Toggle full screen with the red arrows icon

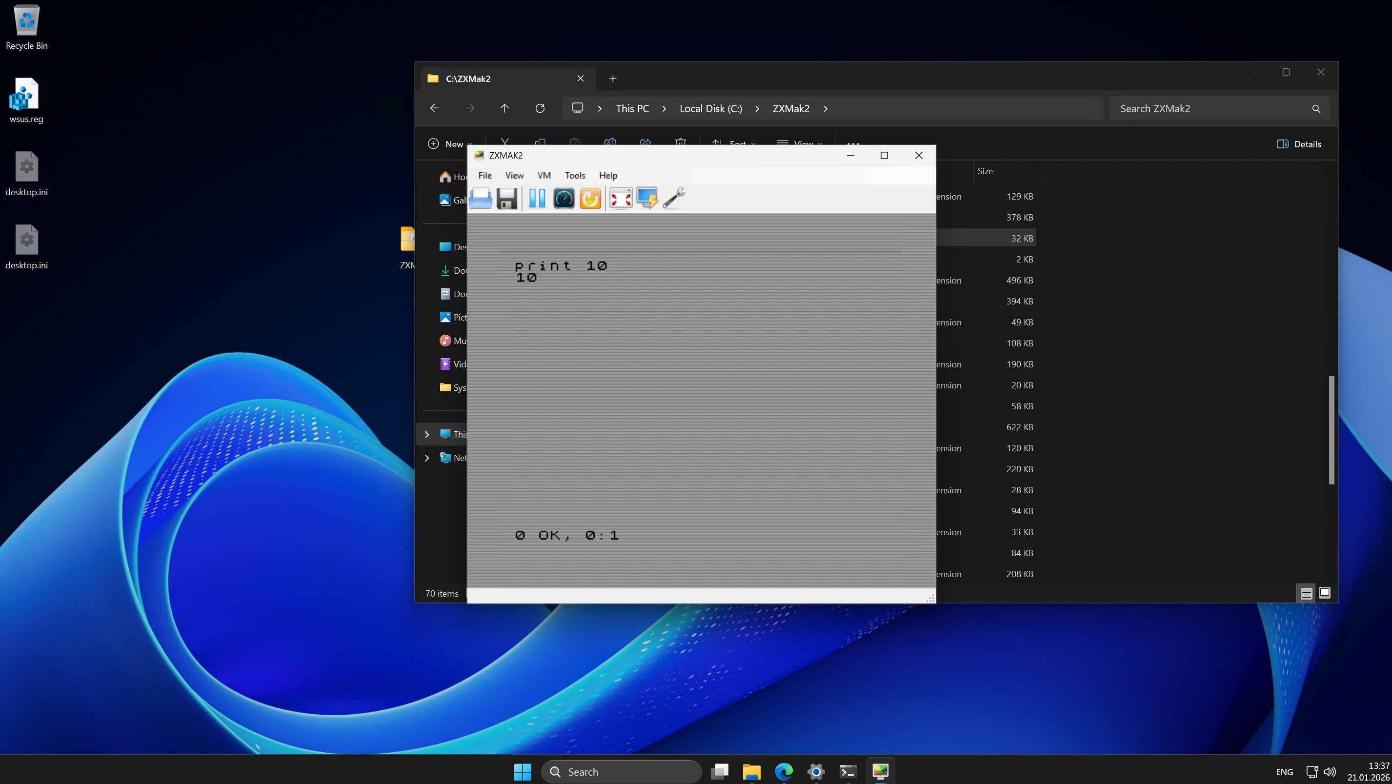[620, 198]
